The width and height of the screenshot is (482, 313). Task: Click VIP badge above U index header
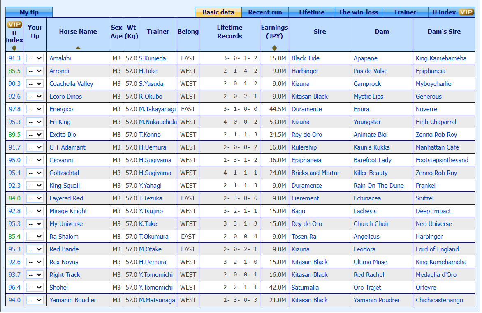coord(14,24)
